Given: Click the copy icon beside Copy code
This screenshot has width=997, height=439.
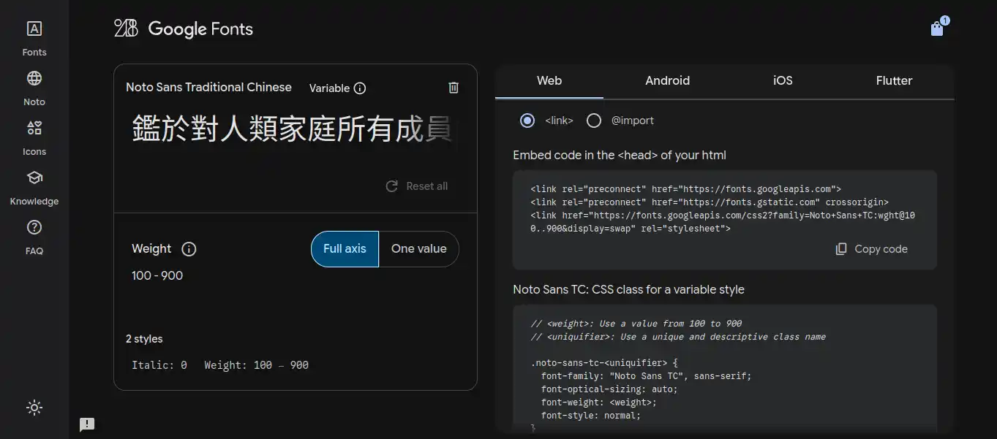Looking at the screenshot, I should [841, 249].
